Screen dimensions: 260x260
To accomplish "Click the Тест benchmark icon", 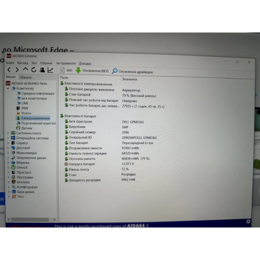I will pos(14,196).
